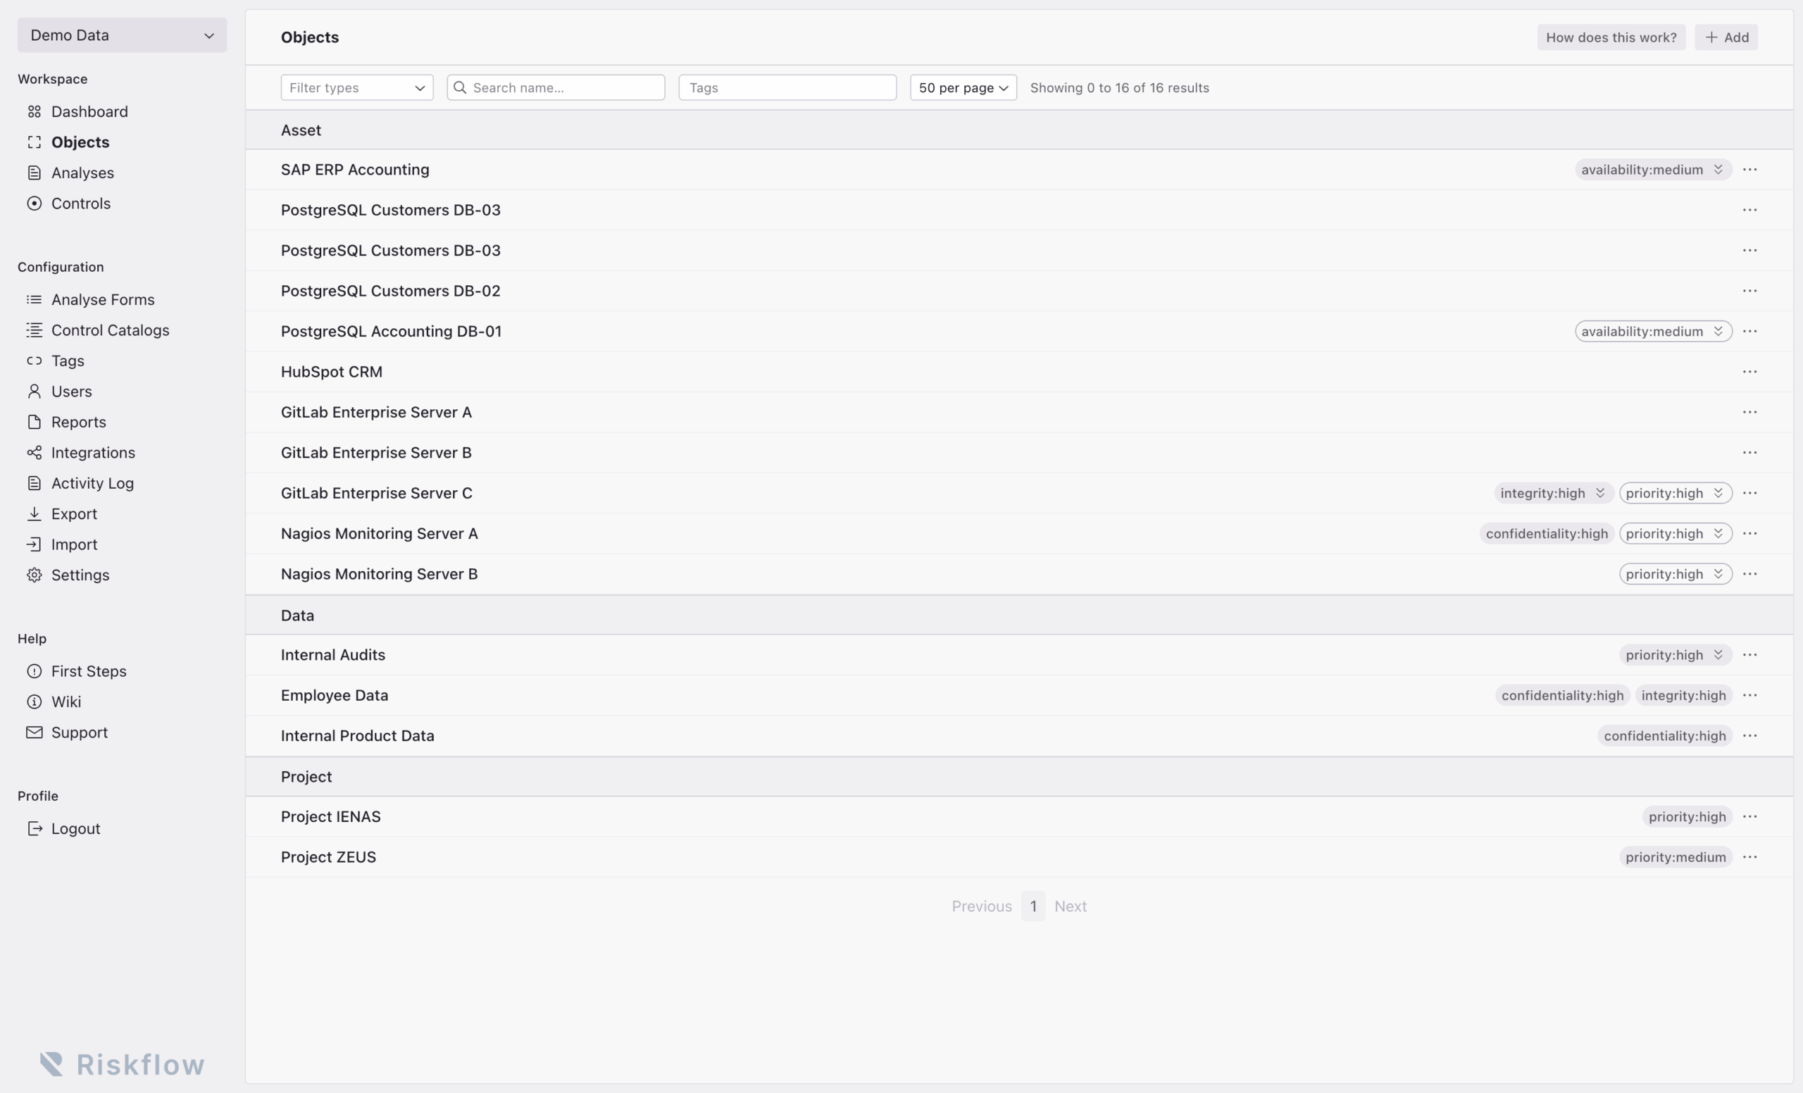Screen dimensions: 1803x1093
Task: Select Analyses in the sidebar
Action: tap(82, 173)
